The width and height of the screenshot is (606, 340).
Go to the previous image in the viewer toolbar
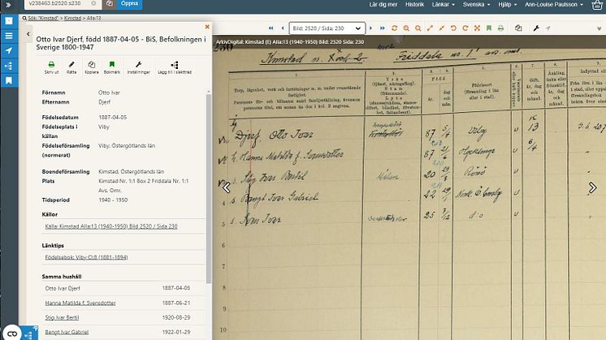(x=283, y=28)
